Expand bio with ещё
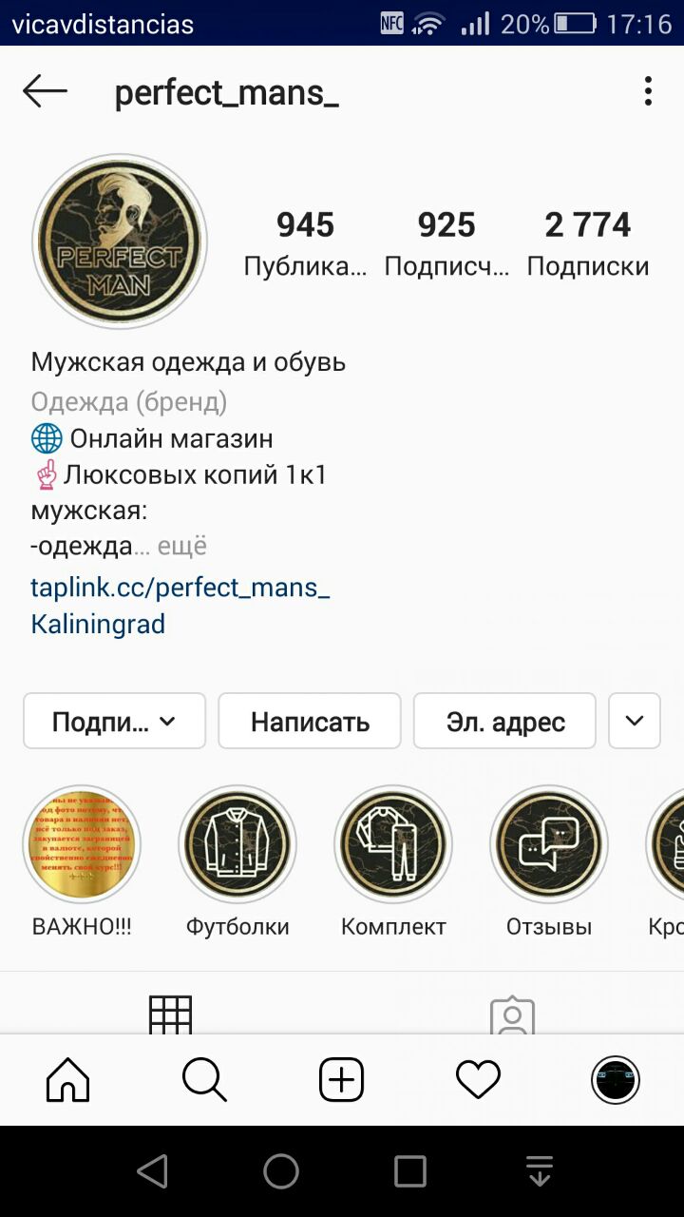Viewport: 684px width, 1217px height. 181,547
